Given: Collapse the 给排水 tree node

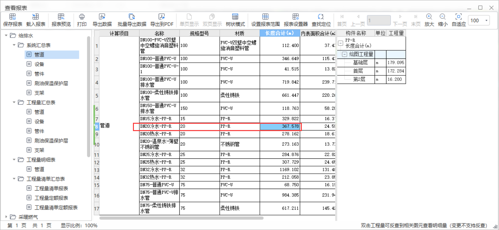Looking at the screenshot, I should click(6, 36).
